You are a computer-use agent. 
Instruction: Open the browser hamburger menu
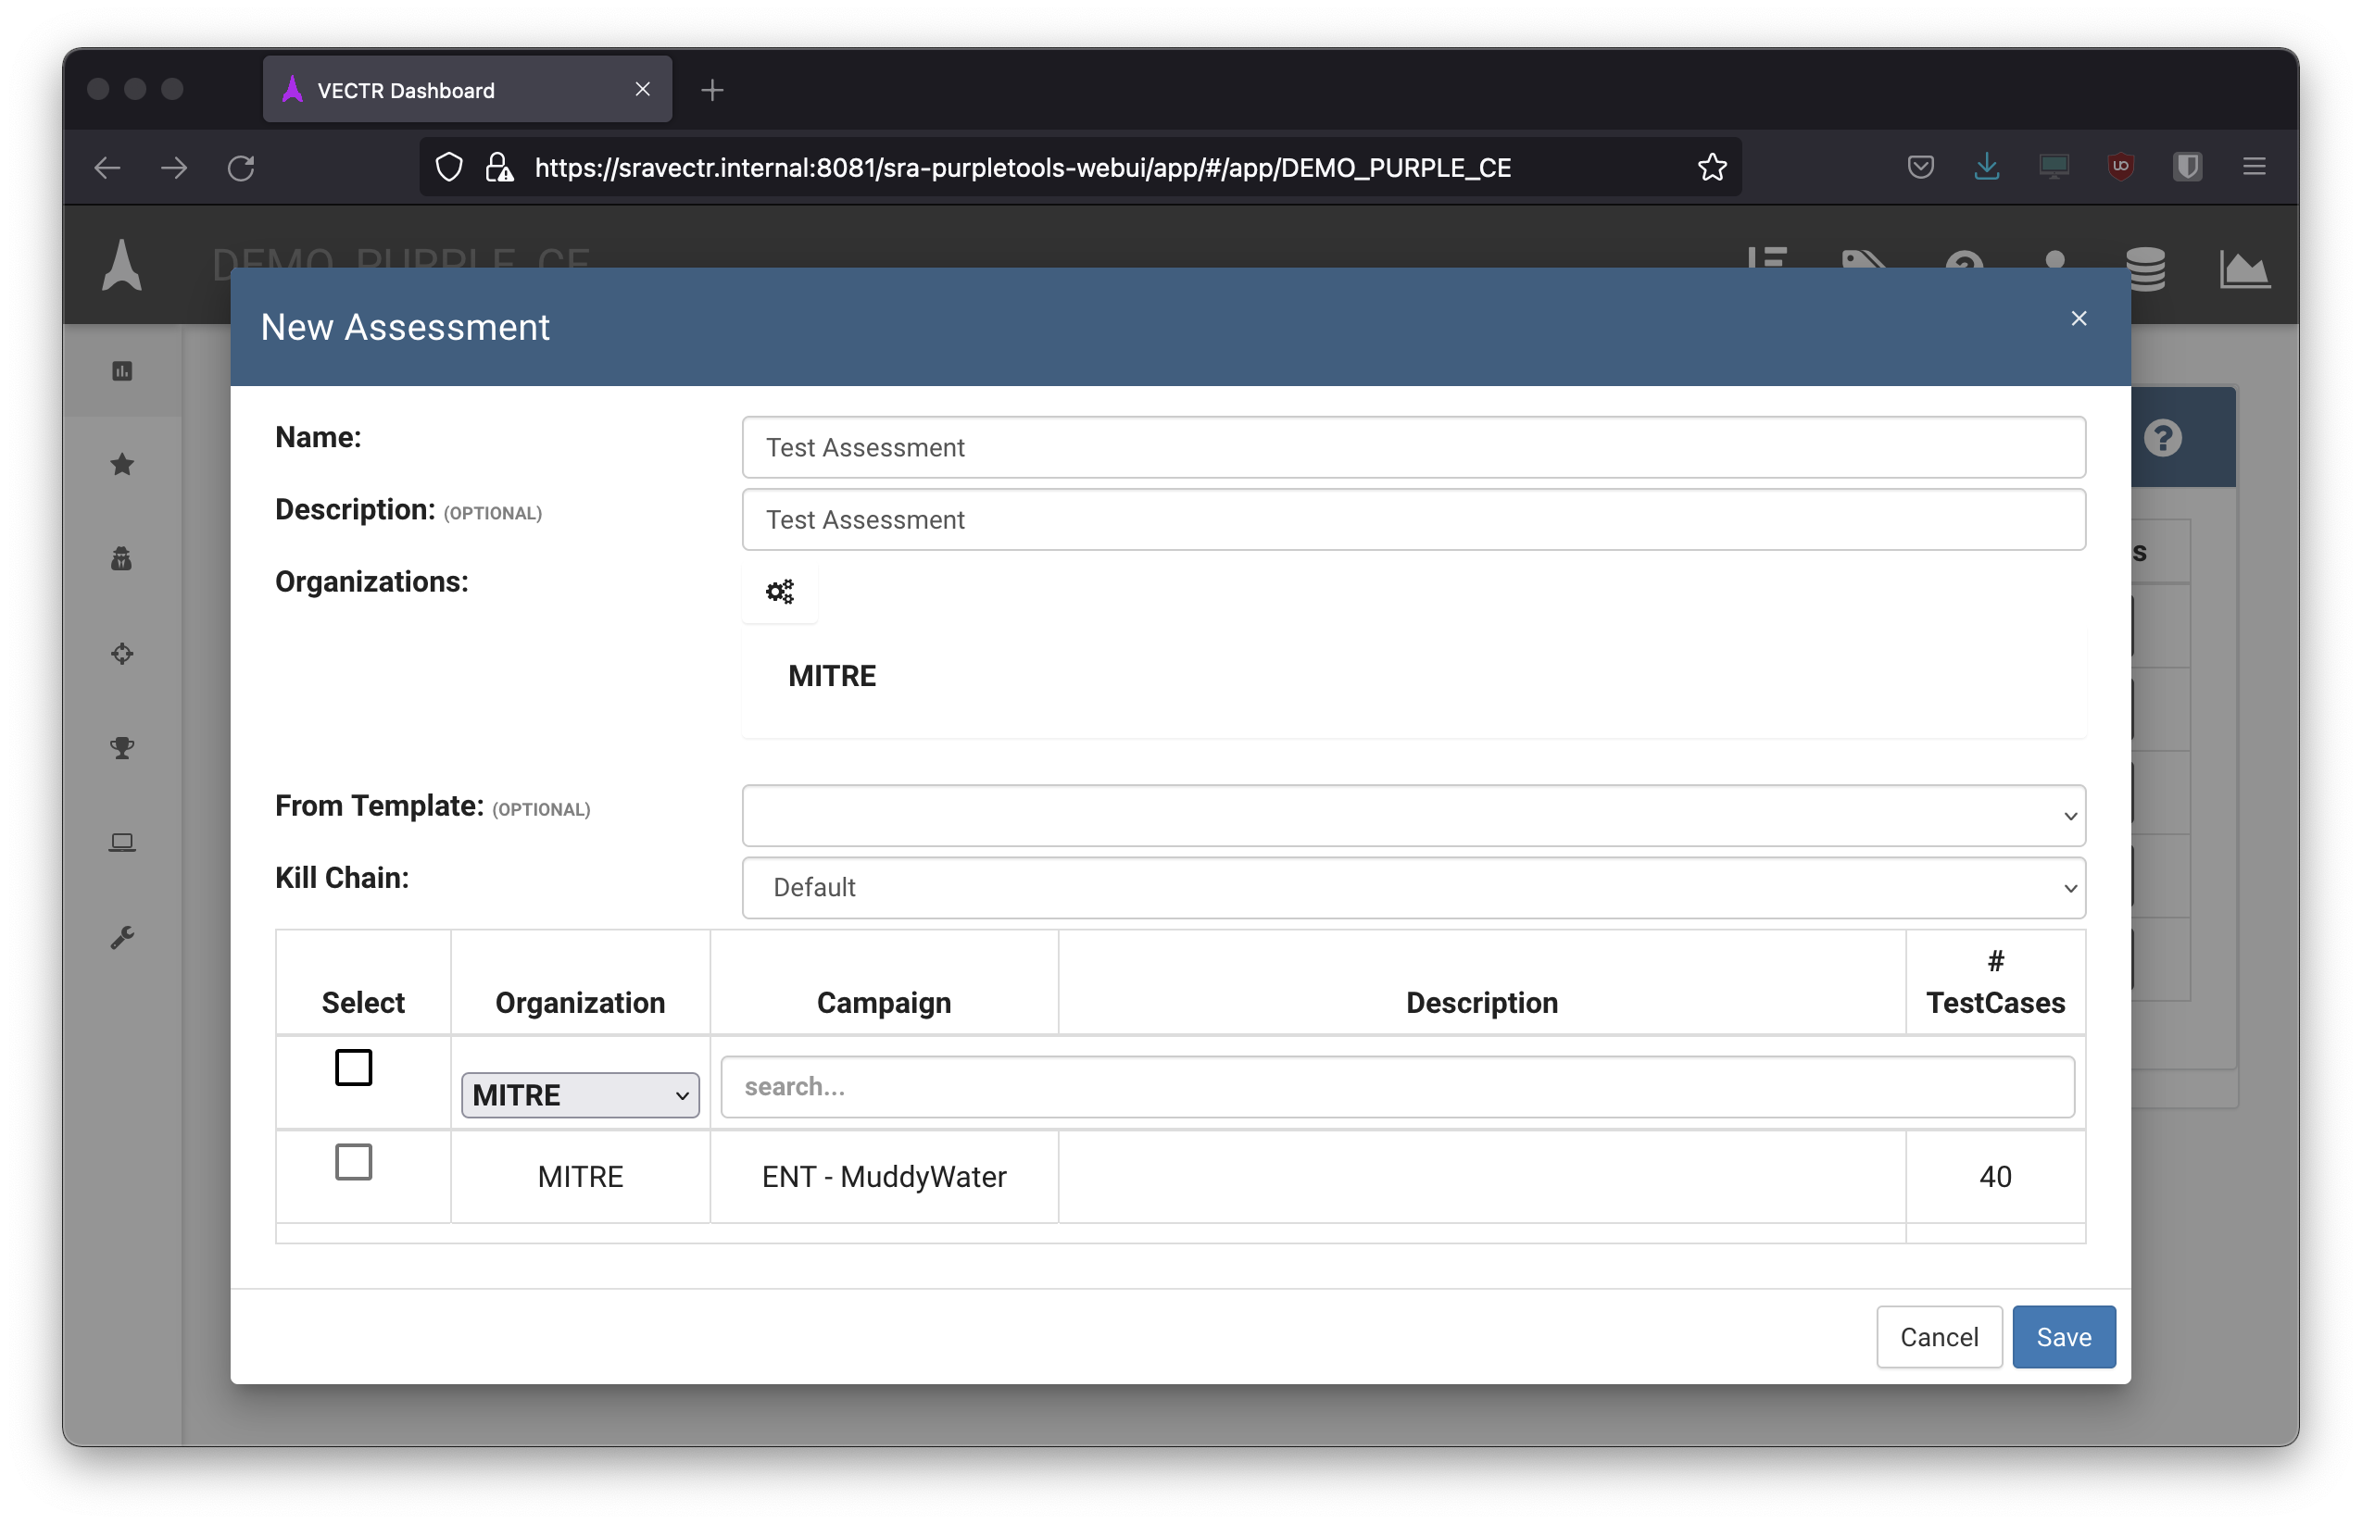click(x=2255, y=167)
